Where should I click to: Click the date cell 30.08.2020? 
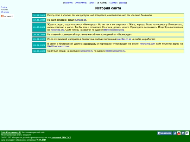click(39, 51)
